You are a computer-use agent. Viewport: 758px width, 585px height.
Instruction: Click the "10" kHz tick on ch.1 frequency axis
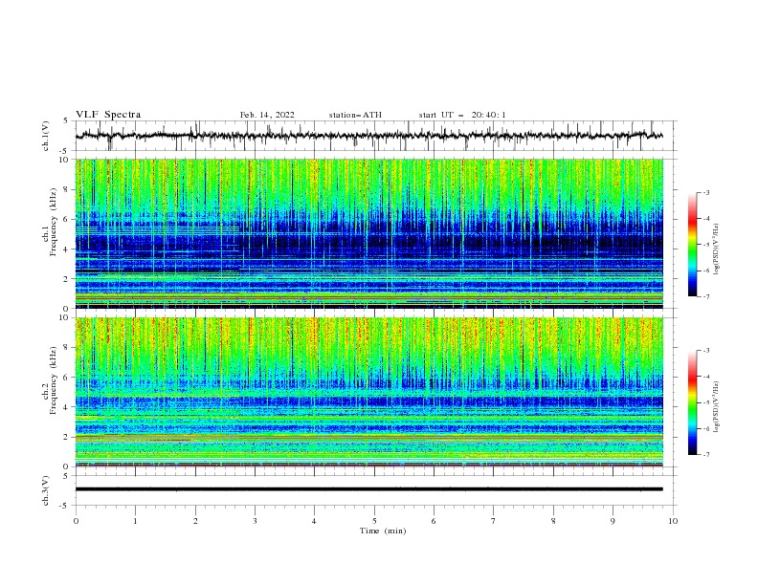(65, 160)
